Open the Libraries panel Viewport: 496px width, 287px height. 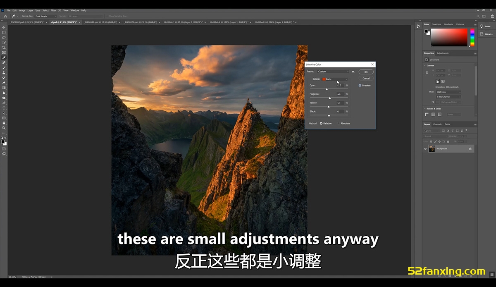[x=486, y=34]
